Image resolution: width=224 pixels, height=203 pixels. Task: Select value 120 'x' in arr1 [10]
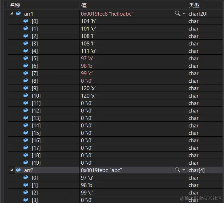tap(88, 96)
